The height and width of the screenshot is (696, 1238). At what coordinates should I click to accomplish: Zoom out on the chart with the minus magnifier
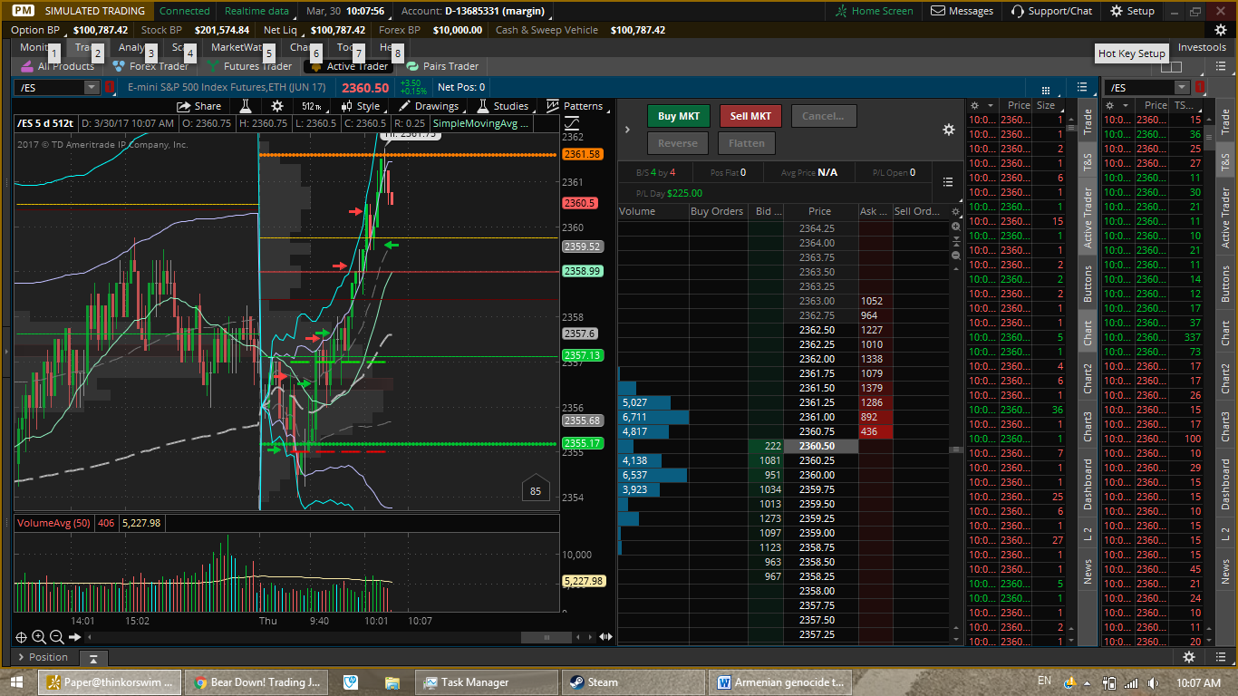click(x=56, y=637)
